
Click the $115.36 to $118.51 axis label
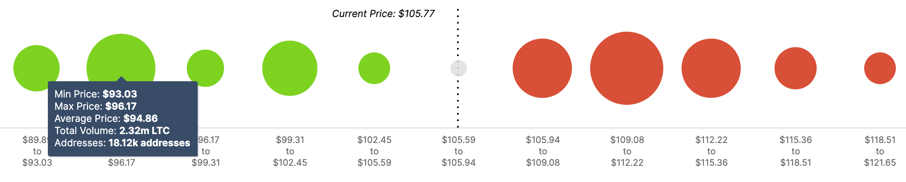(796, 151)
